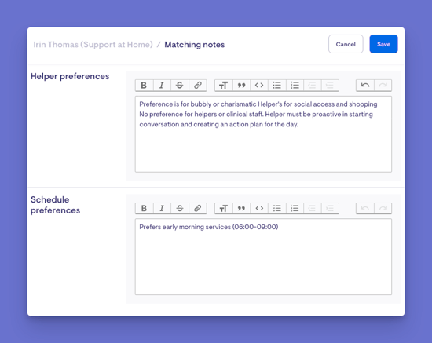Undo last change in Helper preferences
The height and width of the screenshot is (343, 432).
(365, 86)
